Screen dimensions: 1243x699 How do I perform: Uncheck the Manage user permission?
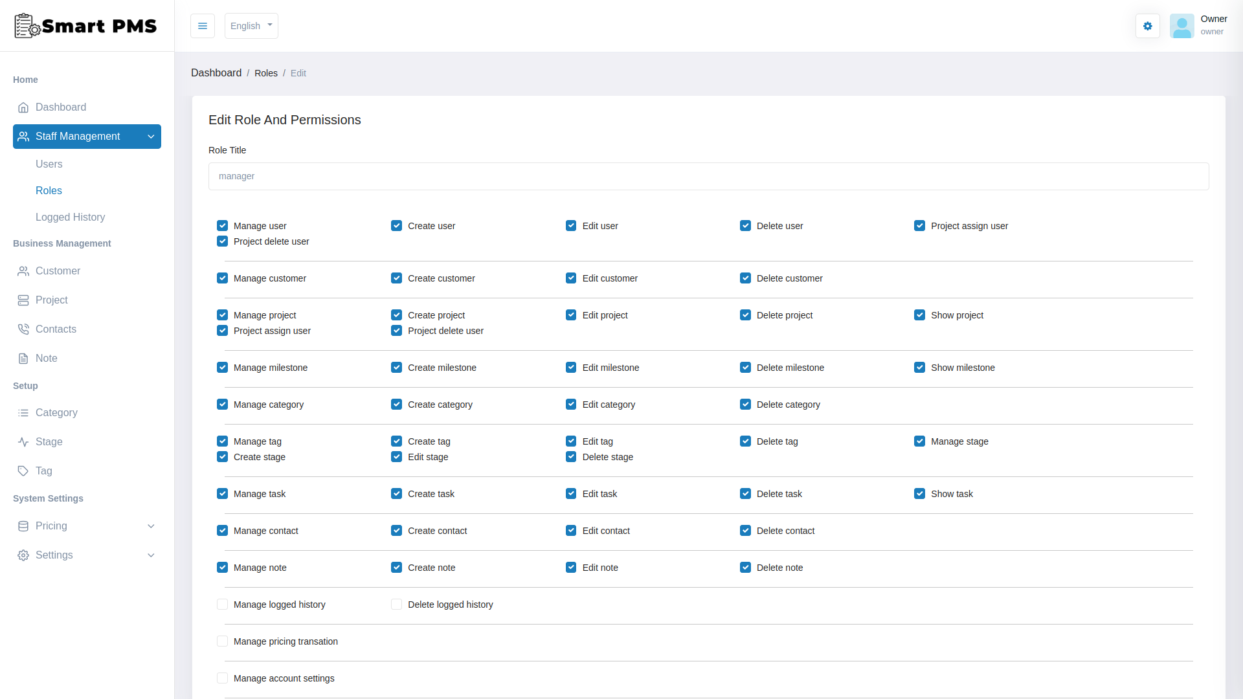coord(222,225)
